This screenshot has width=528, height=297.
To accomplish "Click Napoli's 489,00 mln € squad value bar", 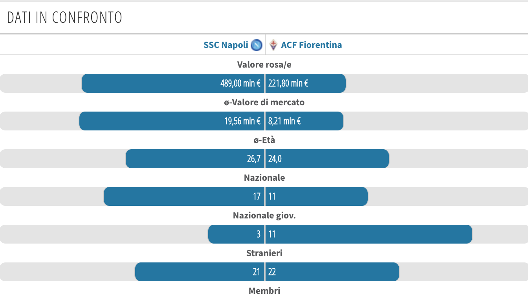I will (173, 83).
